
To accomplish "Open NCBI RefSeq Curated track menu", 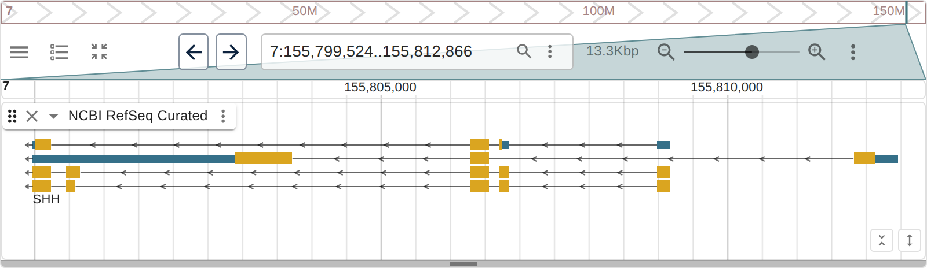I will [223, 116].
